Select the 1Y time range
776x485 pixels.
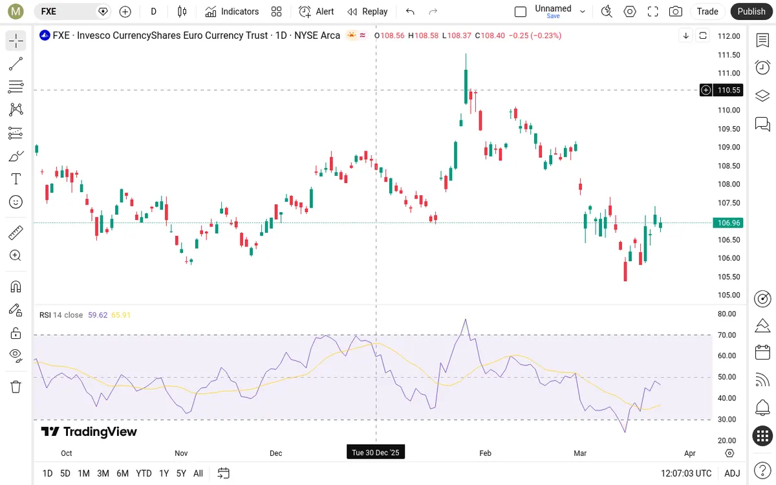tap(164, 473)
